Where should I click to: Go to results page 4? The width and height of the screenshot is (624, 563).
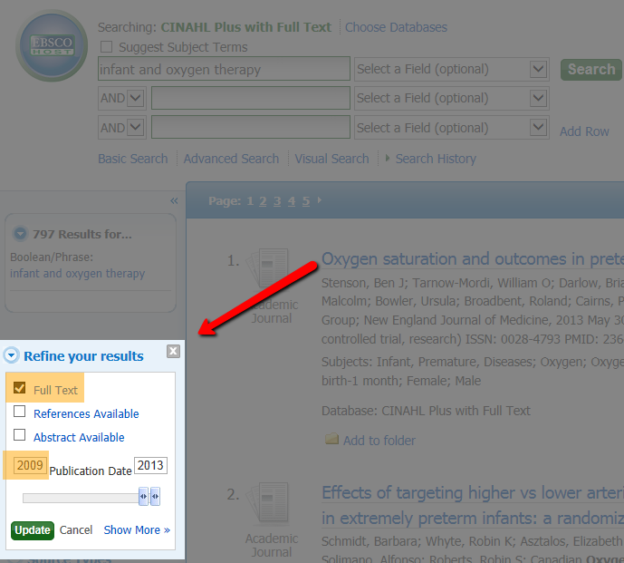click(292, 201)
